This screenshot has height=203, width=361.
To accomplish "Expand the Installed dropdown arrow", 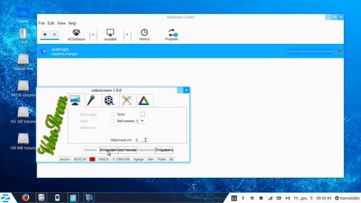I will (127, 35).
